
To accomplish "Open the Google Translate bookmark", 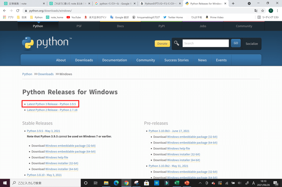I will (x=119, y=17).
